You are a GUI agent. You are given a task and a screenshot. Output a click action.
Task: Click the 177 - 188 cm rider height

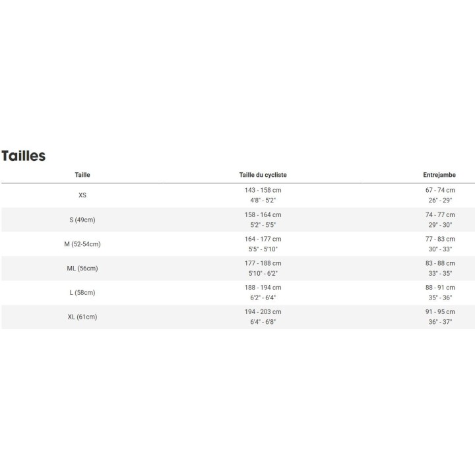(263, 263)
